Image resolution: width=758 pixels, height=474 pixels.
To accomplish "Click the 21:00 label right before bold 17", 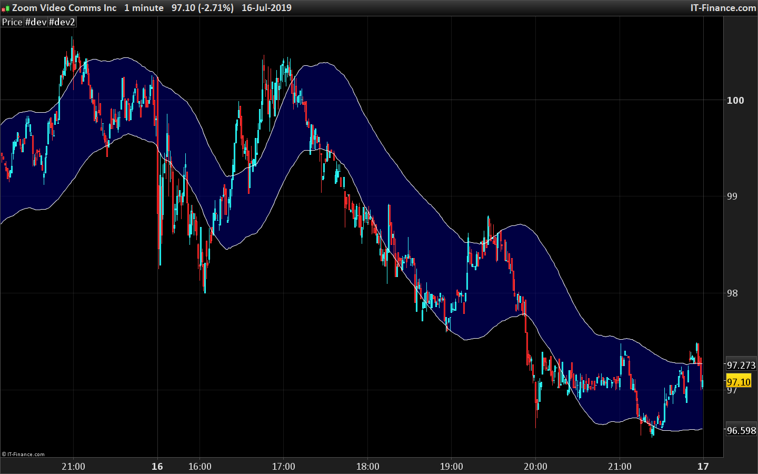I will (x=620, y=467).
